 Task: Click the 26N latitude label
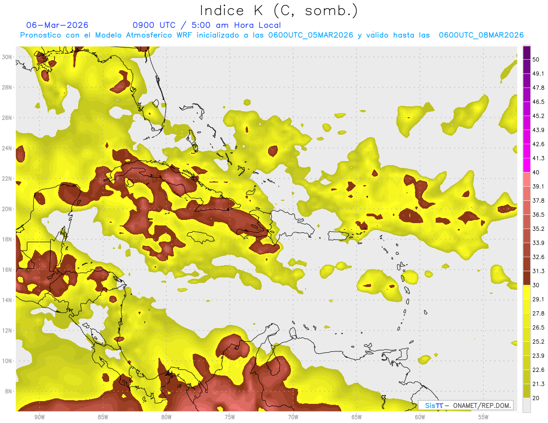[7, 118]
